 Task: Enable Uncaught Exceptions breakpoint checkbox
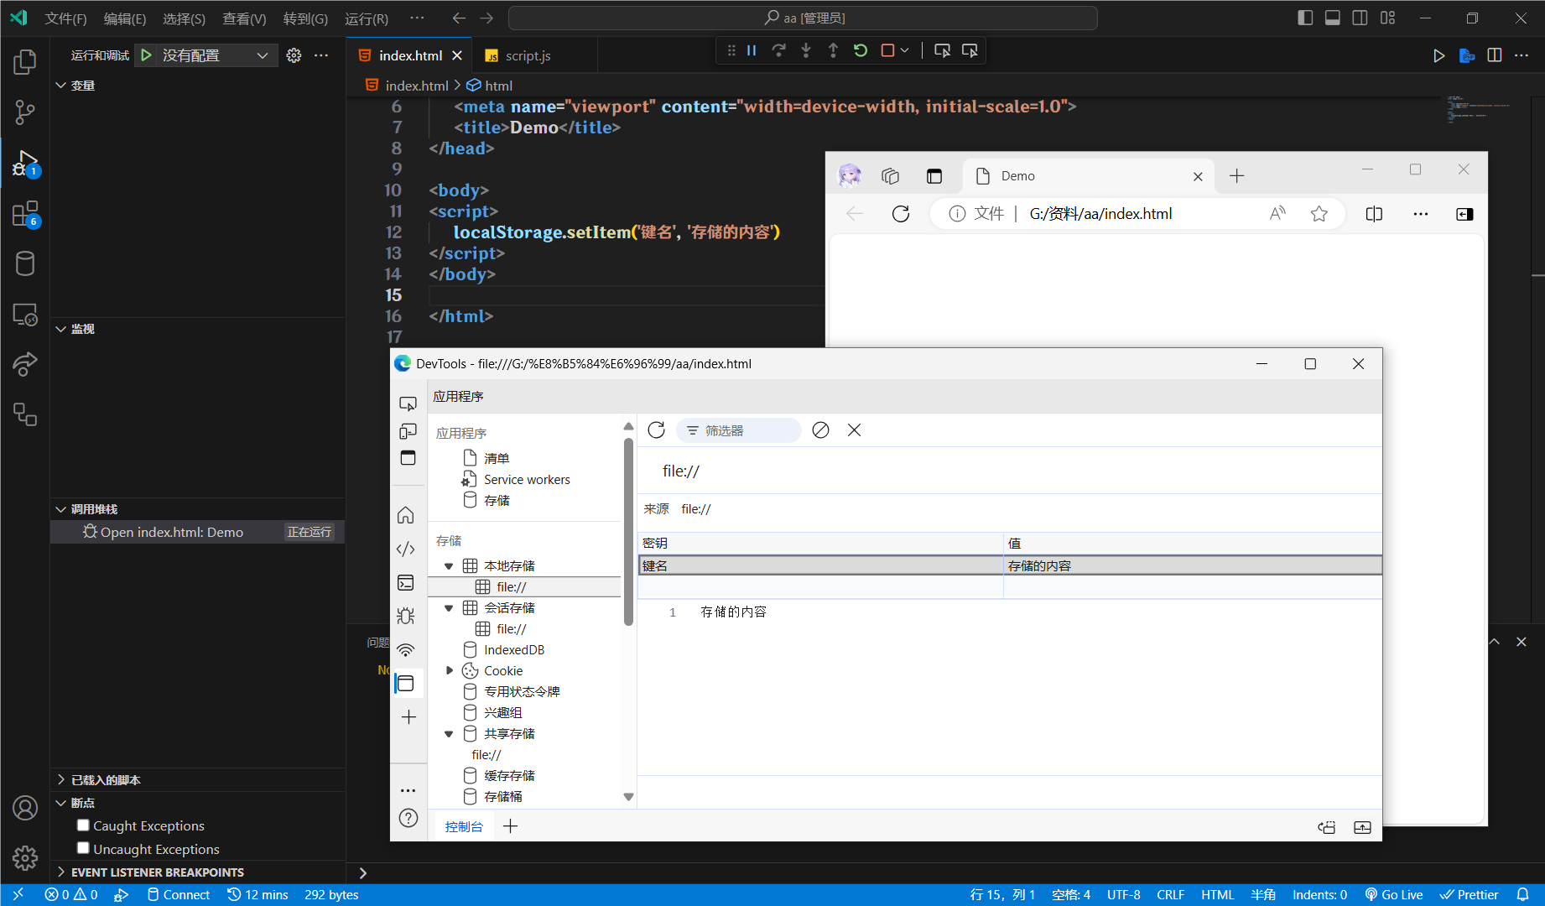83,848
